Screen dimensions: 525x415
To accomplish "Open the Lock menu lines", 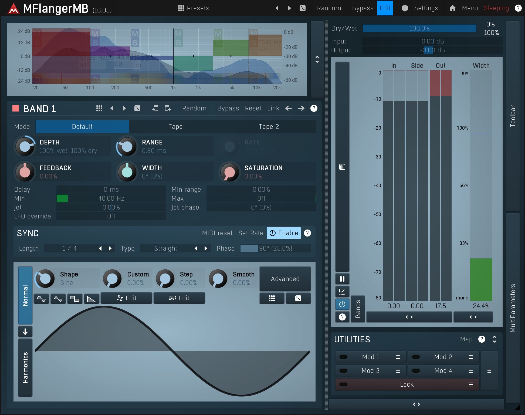I will point(471,384).
